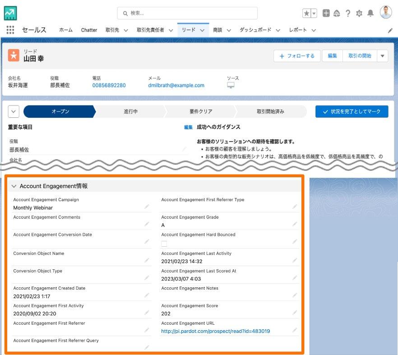Expand the ダッシュボード tab dropdown chevron
This screenshot has width=398, height=355.
pos(278,31)
